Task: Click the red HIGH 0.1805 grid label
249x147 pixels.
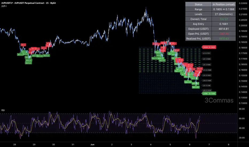Action: [209, 47]
